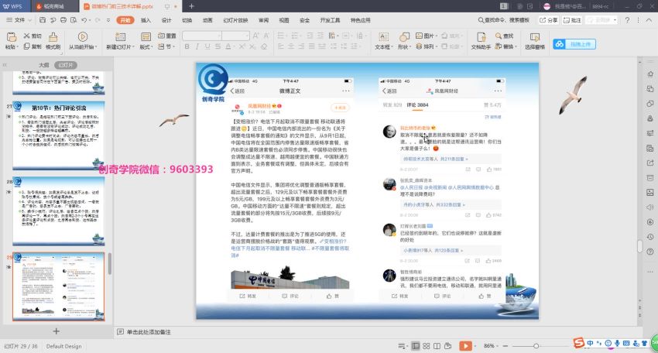Screen dimensions: 658x353
Task: Clear formatting with the eraser icon
Action: click(264, 46)
